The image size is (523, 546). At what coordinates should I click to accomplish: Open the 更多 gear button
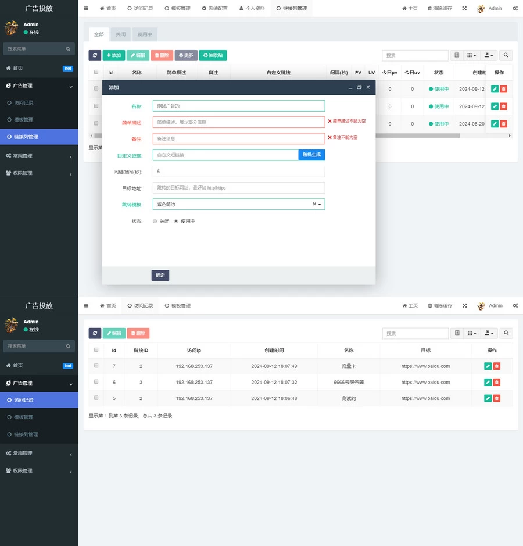pos(186,55)
